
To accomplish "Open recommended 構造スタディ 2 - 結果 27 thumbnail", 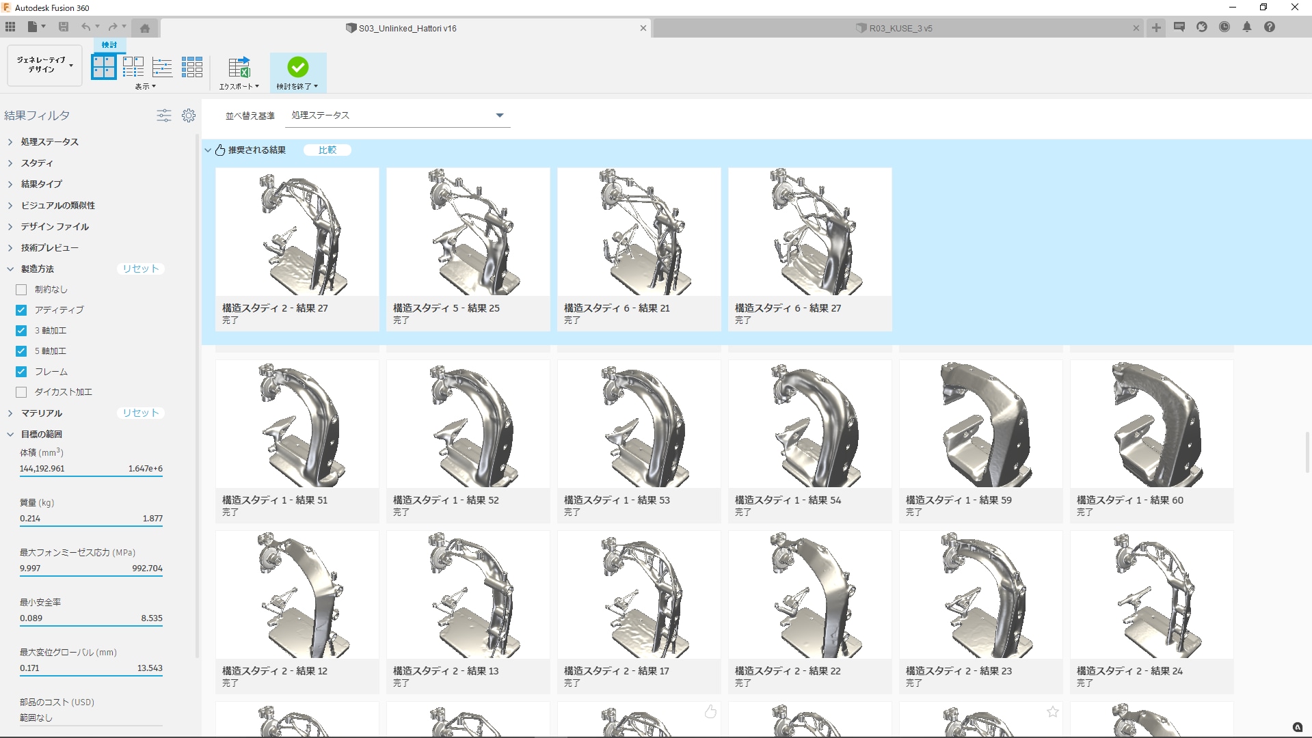I will click(297, 232).
